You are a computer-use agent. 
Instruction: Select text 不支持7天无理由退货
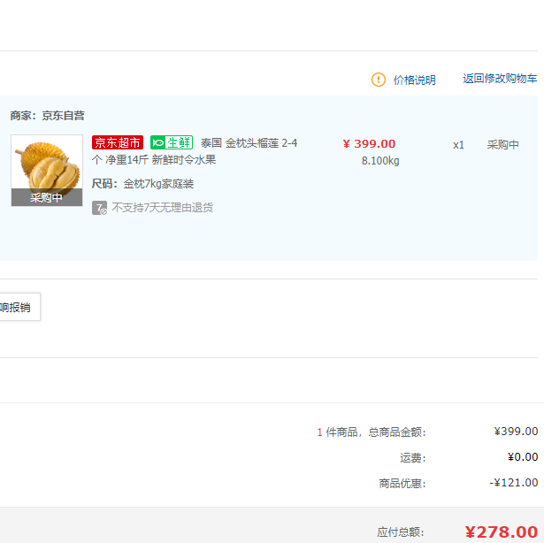(163, 208)
